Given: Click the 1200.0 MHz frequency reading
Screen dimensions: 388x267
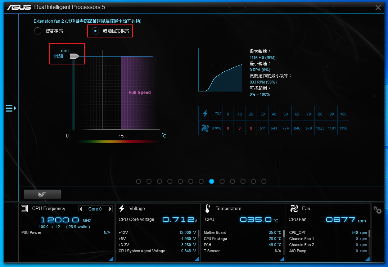Looking at the screenshot, I should 66,220.
